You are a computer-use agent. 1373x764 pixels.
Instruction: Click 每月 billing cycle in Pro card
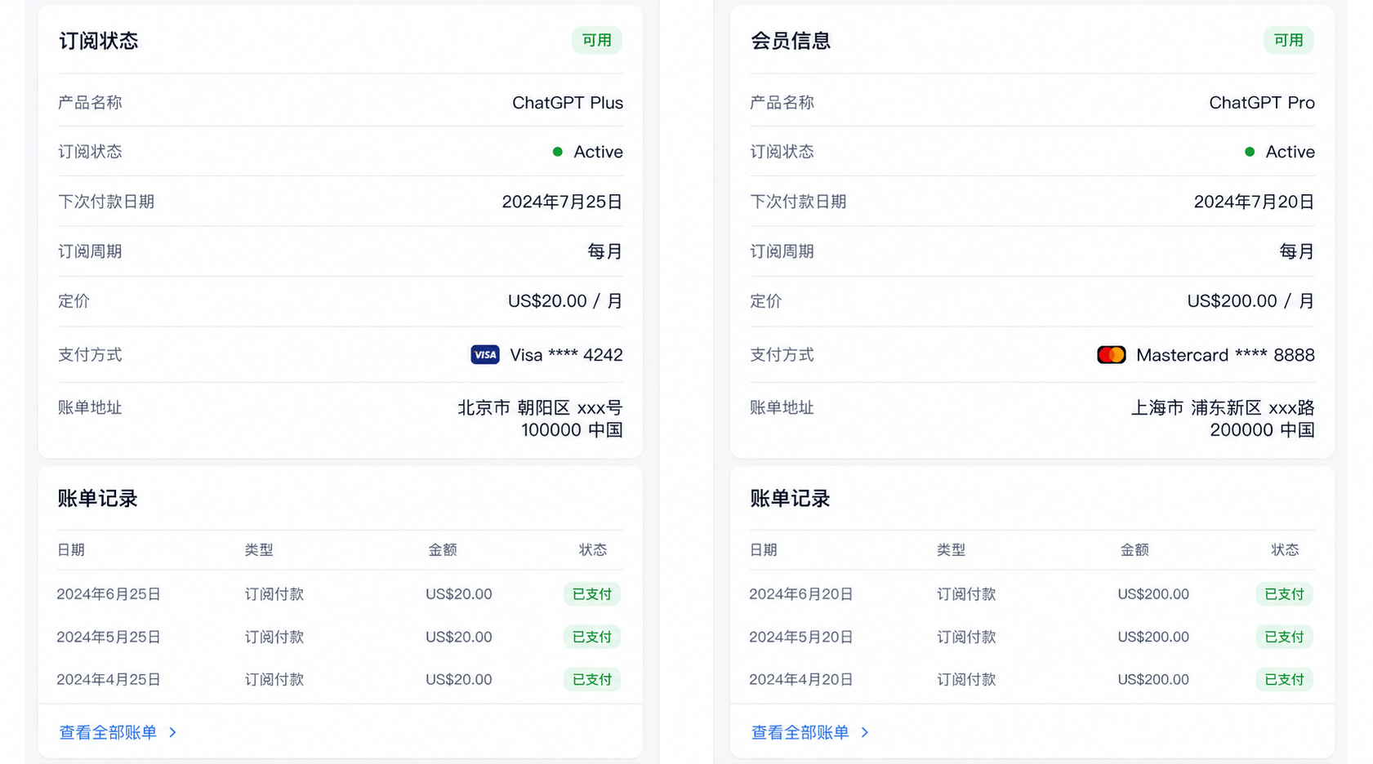pos(1297,251)
